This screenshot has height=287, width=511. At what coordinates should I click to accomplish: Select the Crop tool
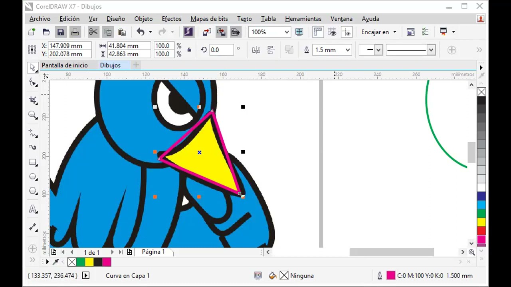coord(33,100)
